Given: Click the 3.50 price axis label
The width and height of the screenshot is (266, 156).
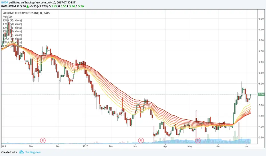Looking at the screenshot, I should click(x=261, y=138).
